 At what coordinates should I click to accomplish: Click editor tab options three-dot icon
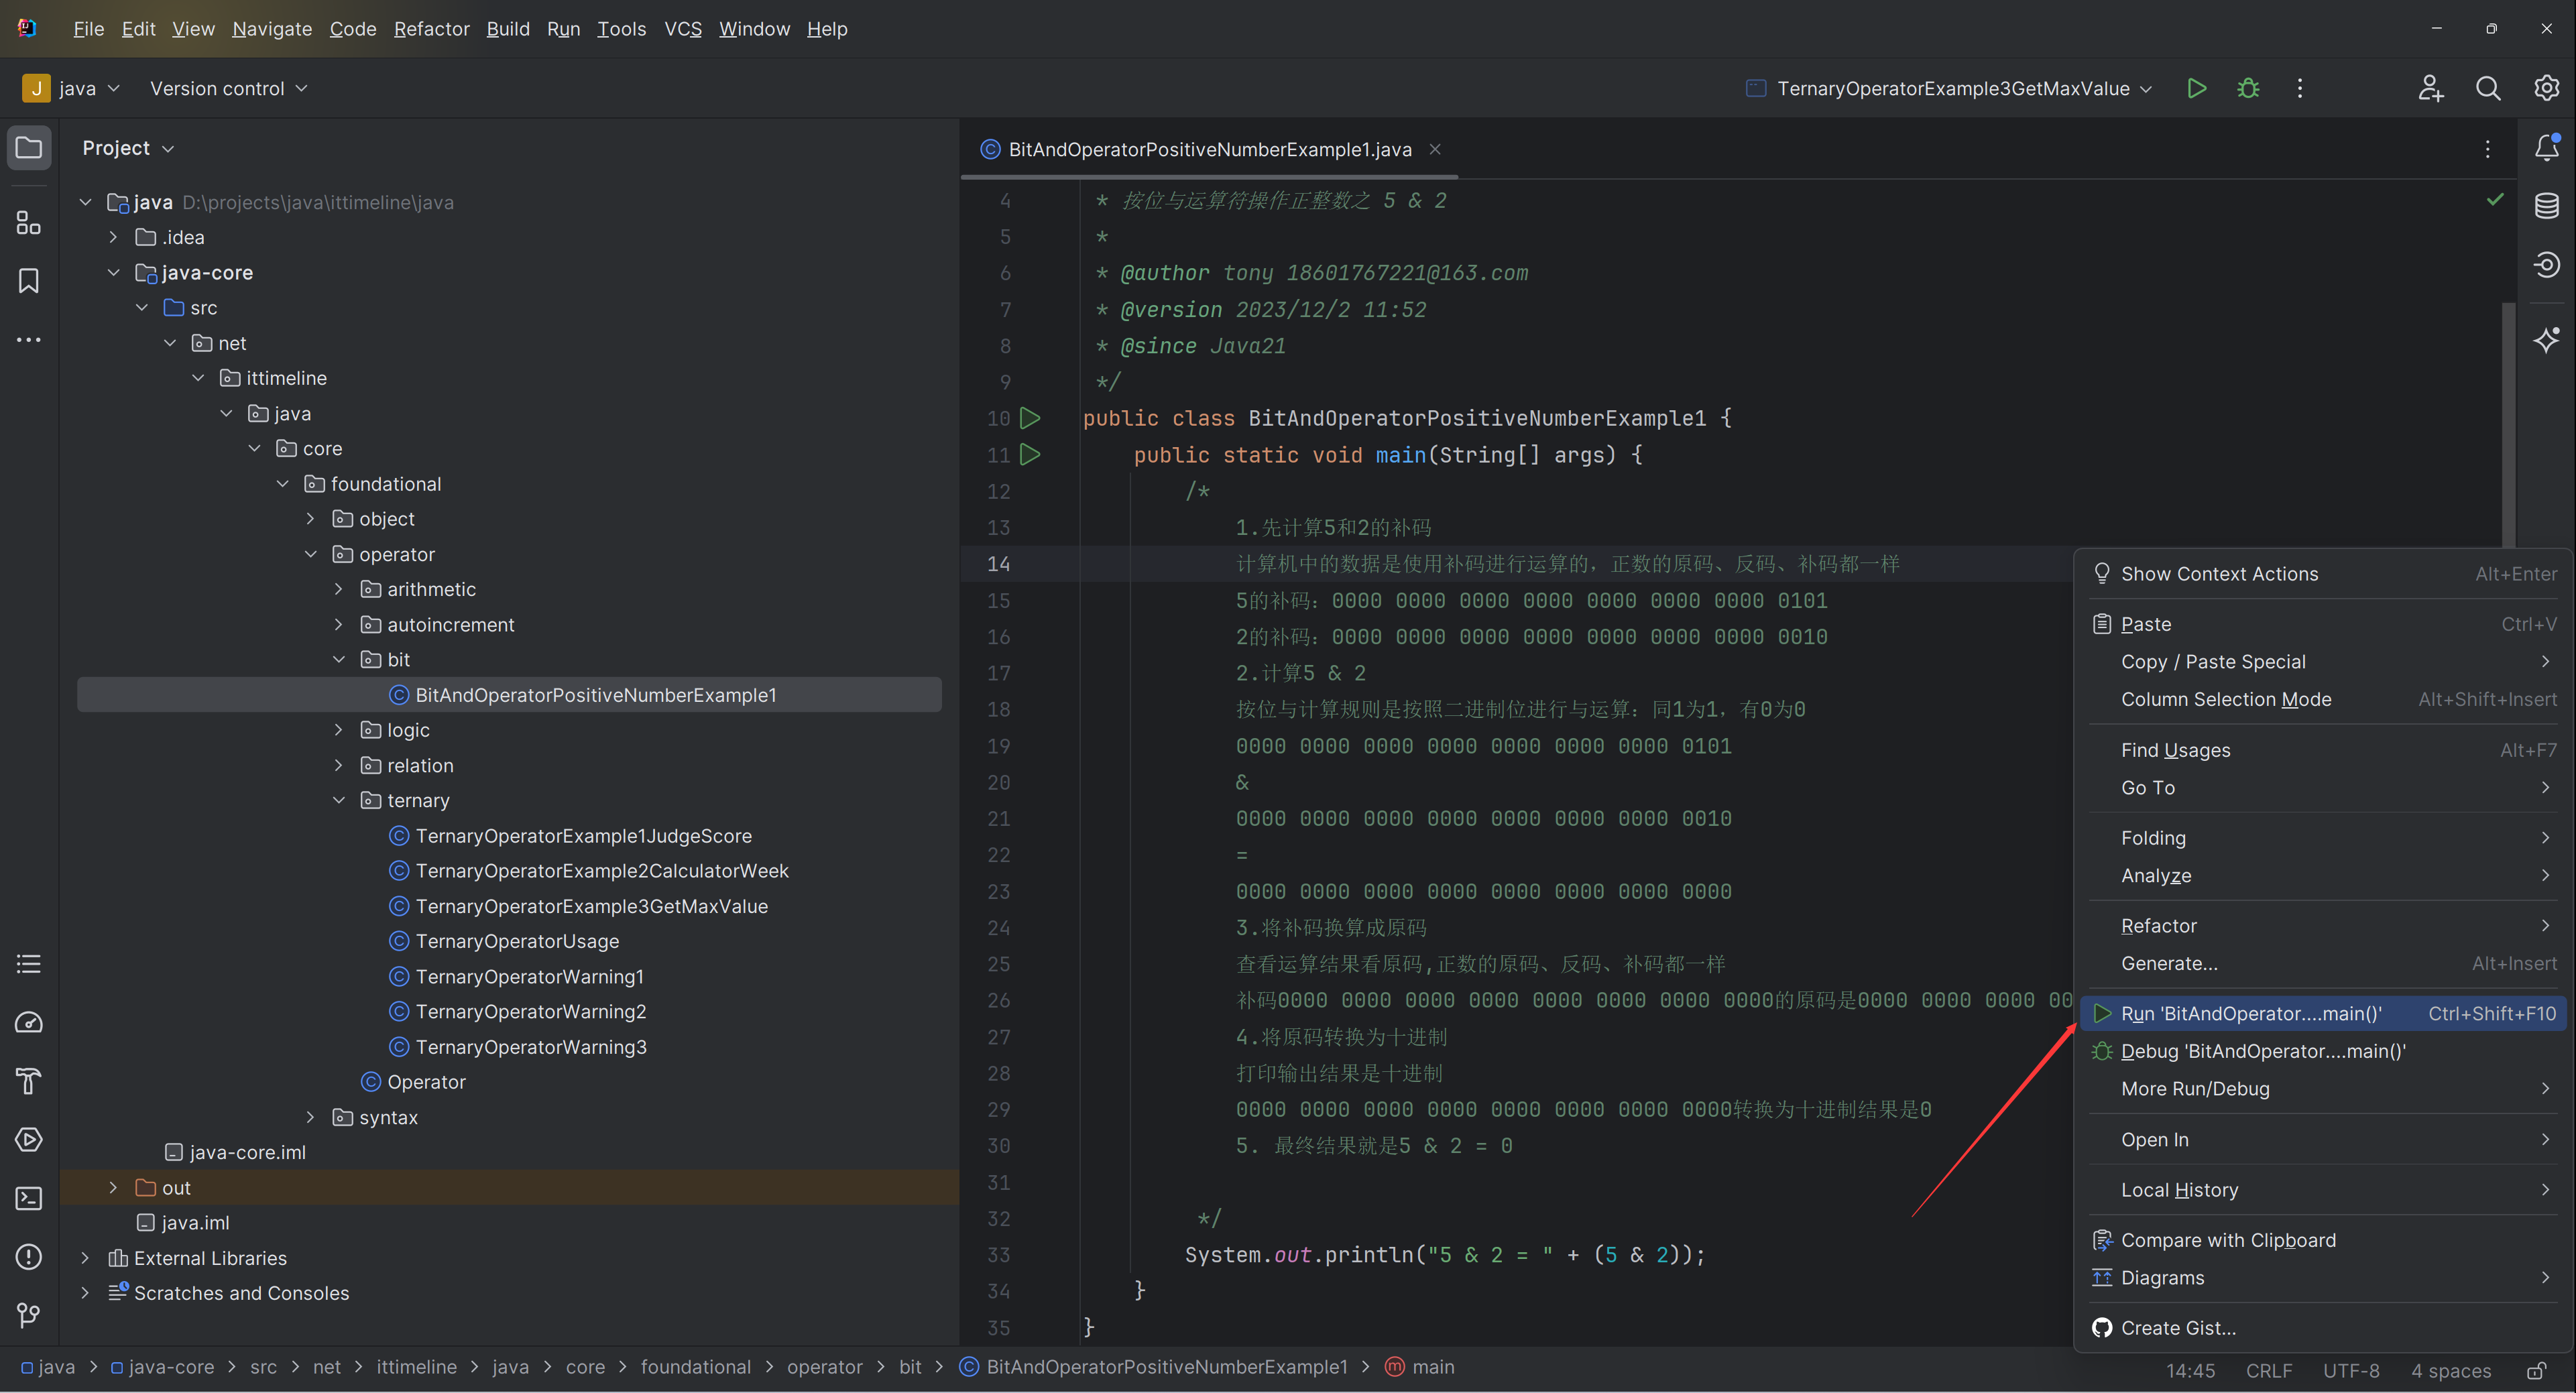coord(2488,149)
